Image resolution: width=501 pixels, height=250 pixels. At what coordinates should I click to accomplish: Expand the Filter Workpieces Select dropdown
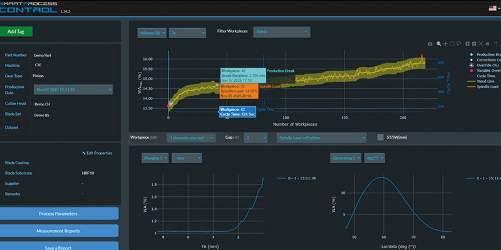coord(281,32)
